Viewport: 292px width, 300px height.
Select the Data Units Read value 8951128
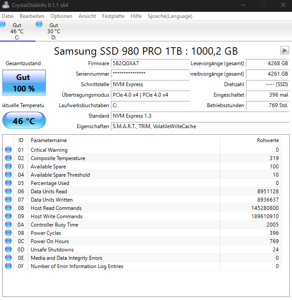[x=268, y=192]
